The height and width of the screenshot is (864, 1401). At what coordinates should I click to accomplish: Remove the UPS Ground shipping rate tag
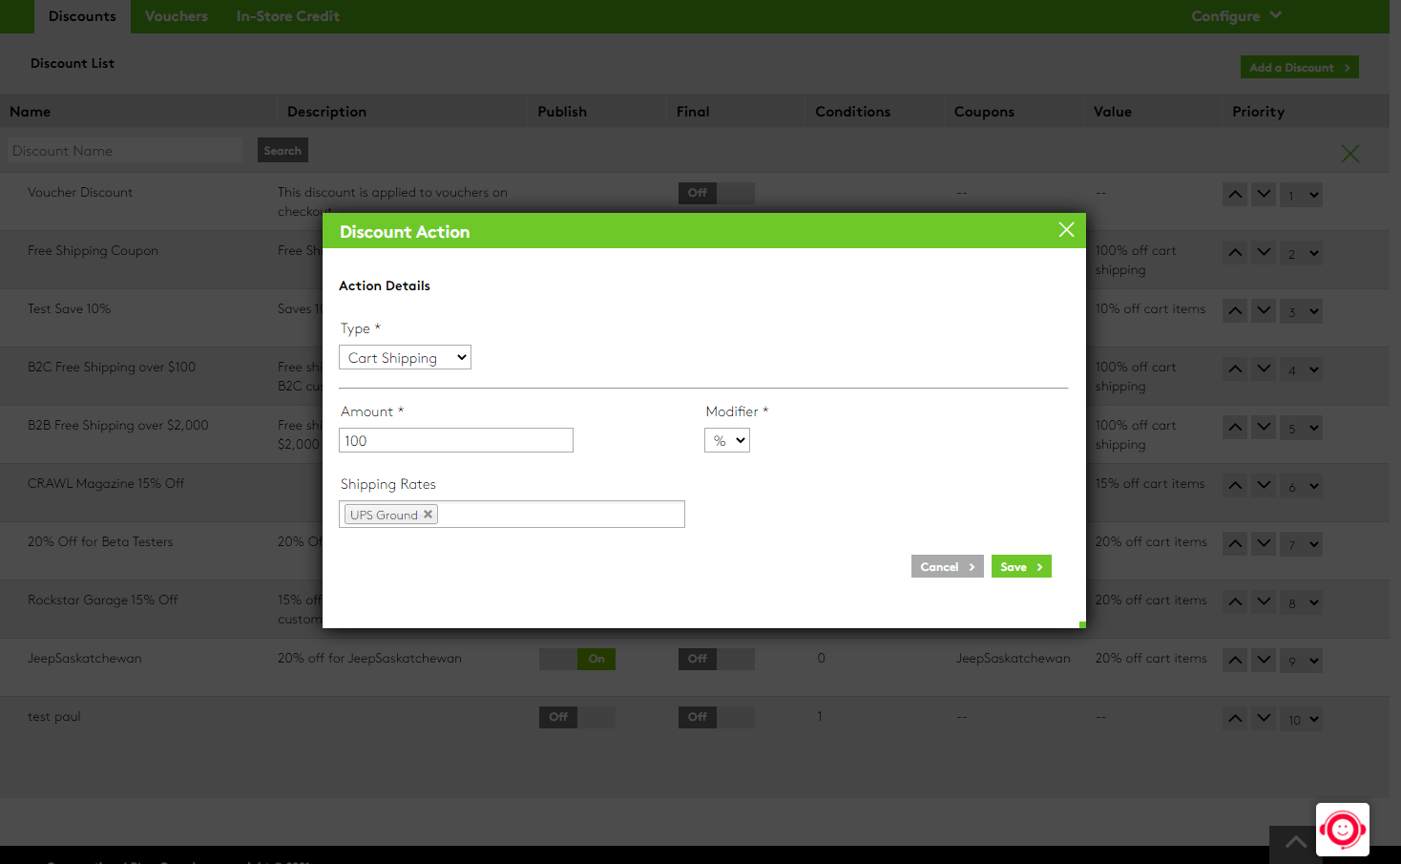tap(428, 514)
